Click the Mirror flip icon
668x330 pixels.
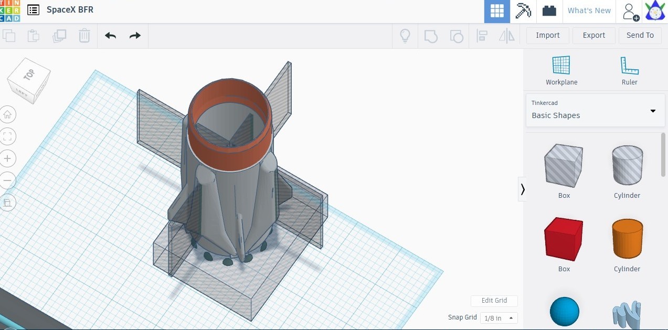point(507,36)
